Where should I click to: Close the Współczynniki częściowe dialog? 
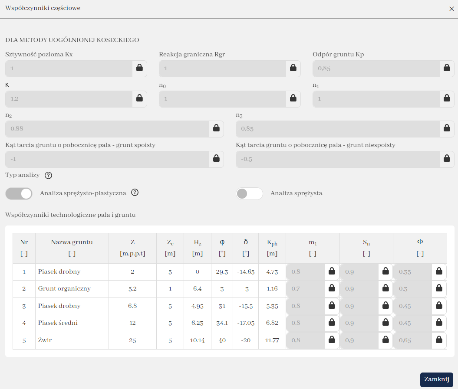click(451, 9)
